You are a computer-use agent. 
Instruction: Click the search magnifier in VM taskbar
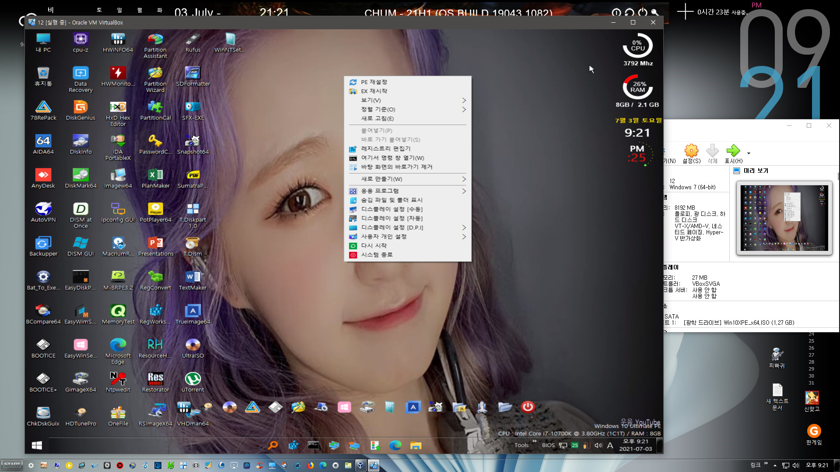point(273,445)
